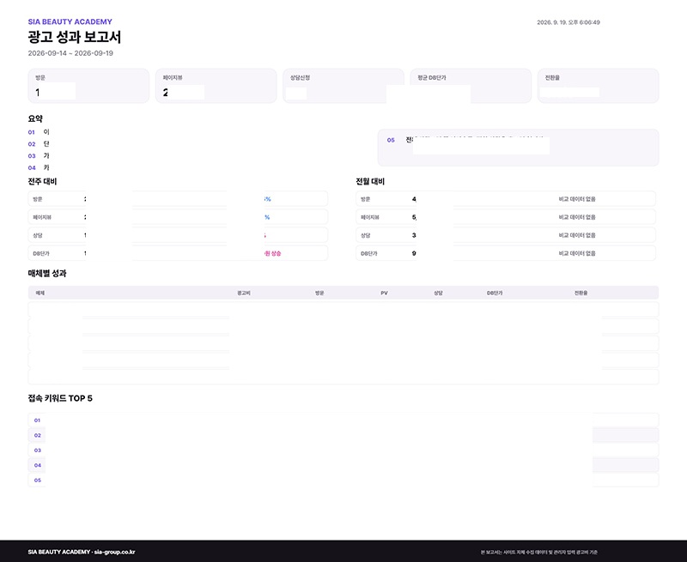687x562 pixels.
Task: Click the DB단가 column header in 매체별 성과 table
Action: (x=495, y=293)
